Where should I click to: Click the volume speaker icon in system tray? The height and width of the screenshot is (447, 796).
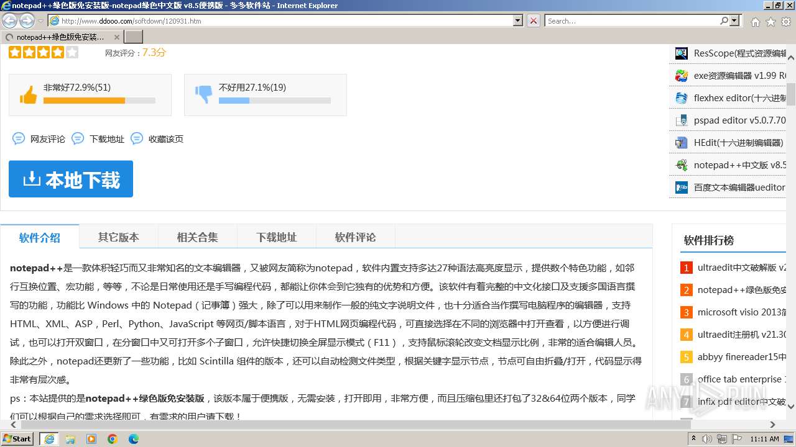tap(707, 439)
